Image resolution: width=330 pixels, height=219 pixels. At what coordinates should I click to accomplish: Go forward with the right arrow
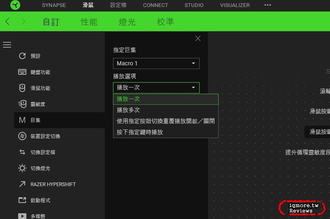23,22
